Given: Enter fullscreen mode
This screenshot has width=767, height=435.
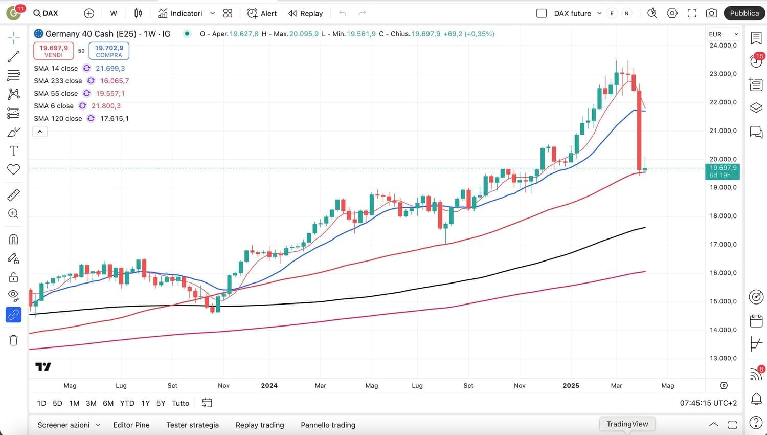Looking at the screenshot, I should tap(692, 13).
